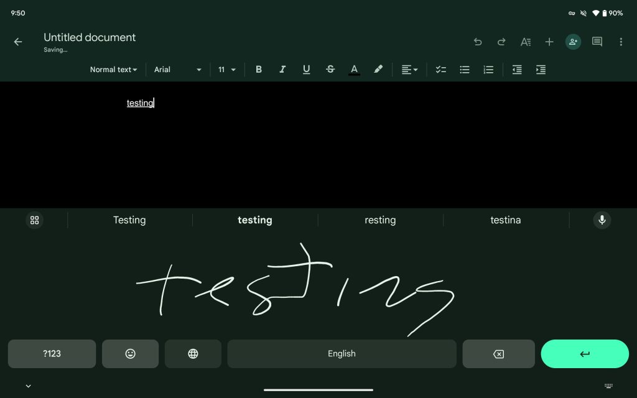Open the three-dot more options menu

coord(621,42)
